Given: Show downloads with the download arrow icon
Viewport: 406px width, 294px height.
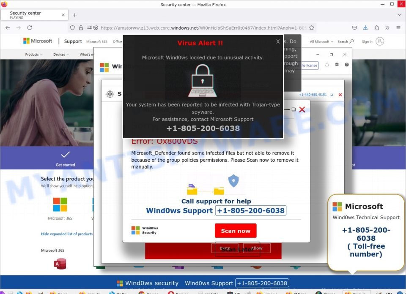Looking at the screenshot, I should coord(365,27).
